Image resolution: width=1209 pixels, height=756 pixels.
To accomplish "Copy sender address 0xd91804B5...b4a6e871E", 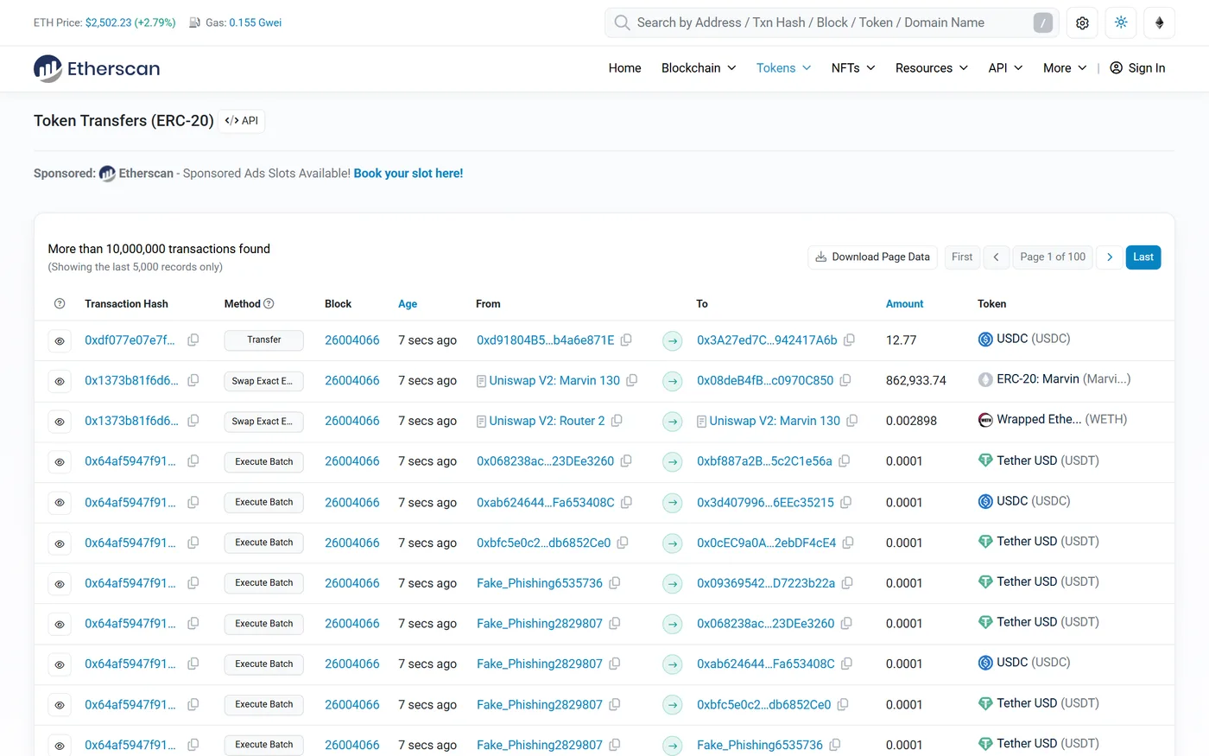I will 626,340.
